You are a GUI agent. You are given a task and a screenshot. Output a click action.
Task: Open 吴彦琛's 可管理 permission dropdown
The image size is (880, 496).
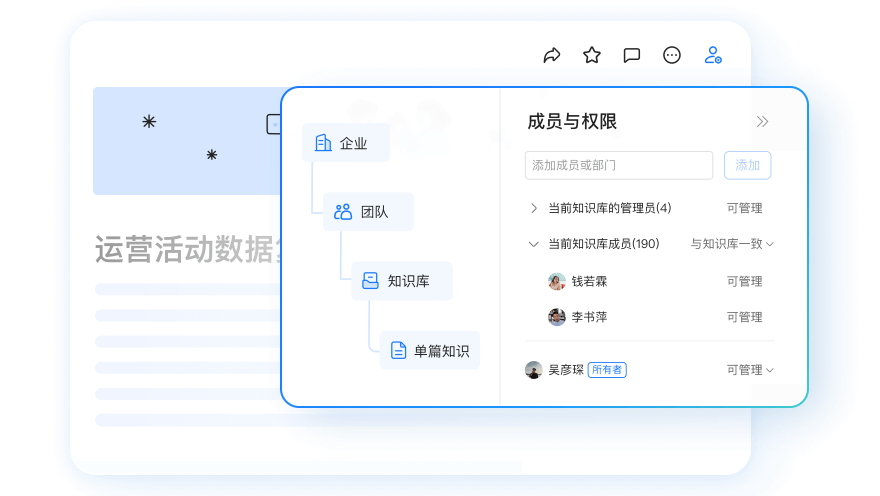(749, 370)
